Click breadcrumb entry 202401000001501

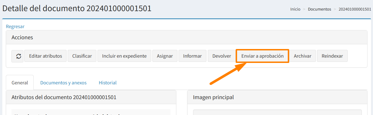point(355,9)
